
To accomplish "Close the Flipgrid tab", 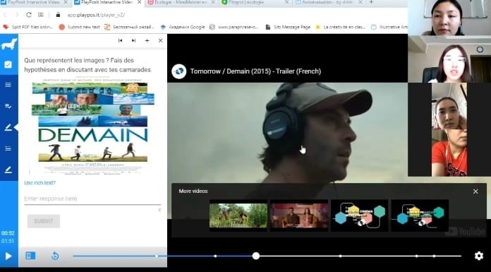I will (x=286, y=2).
